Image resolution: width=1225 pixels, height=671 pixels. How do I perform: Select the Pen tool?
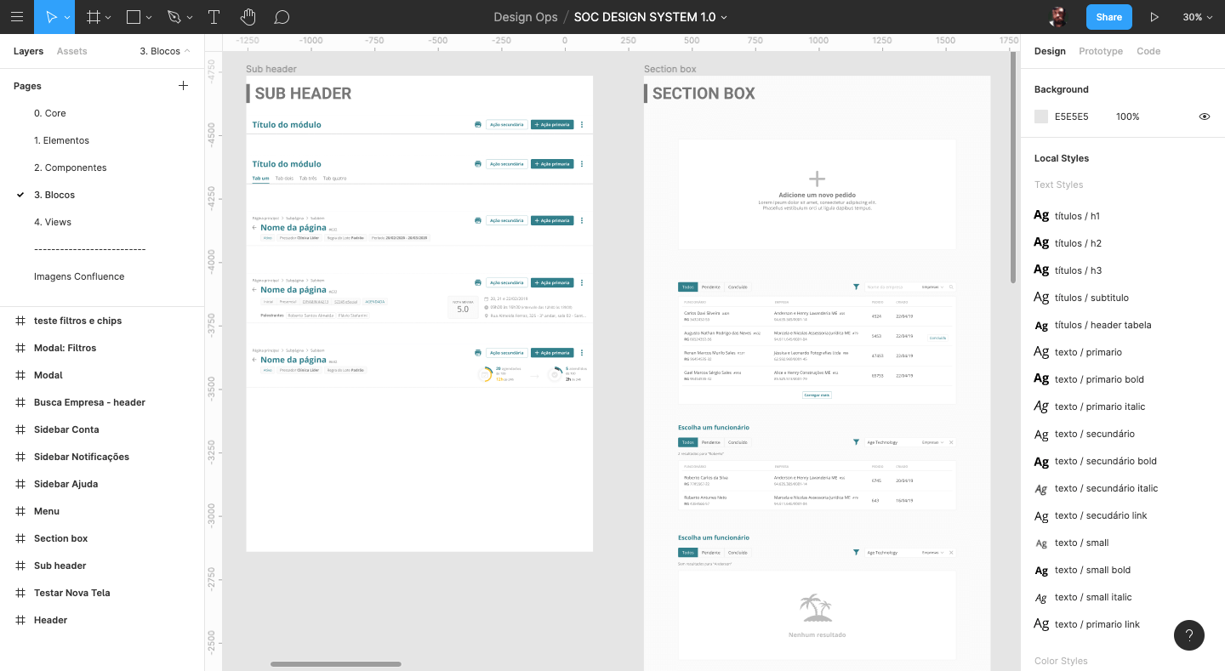tap(174, 17)
